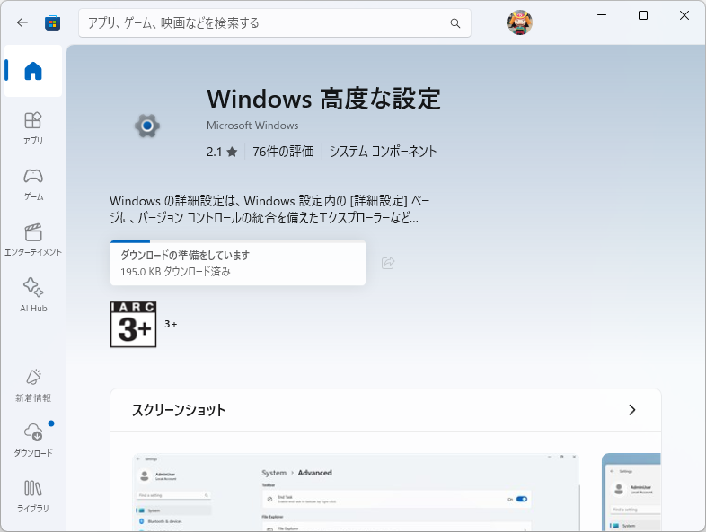This screenshot has height=532, width=706.
Task: Open the Microsoft Windows publisher link
Action: click(252, 126)
